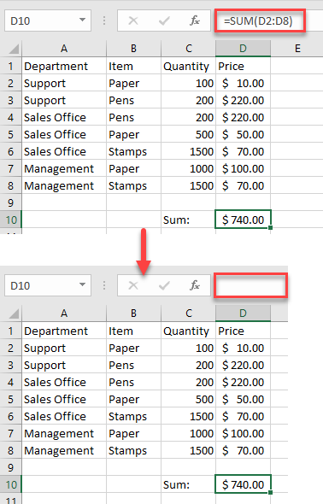Select row 3 header in bottom sheet
This screenshot has width=323, height=504.
[x=10, y=365]
